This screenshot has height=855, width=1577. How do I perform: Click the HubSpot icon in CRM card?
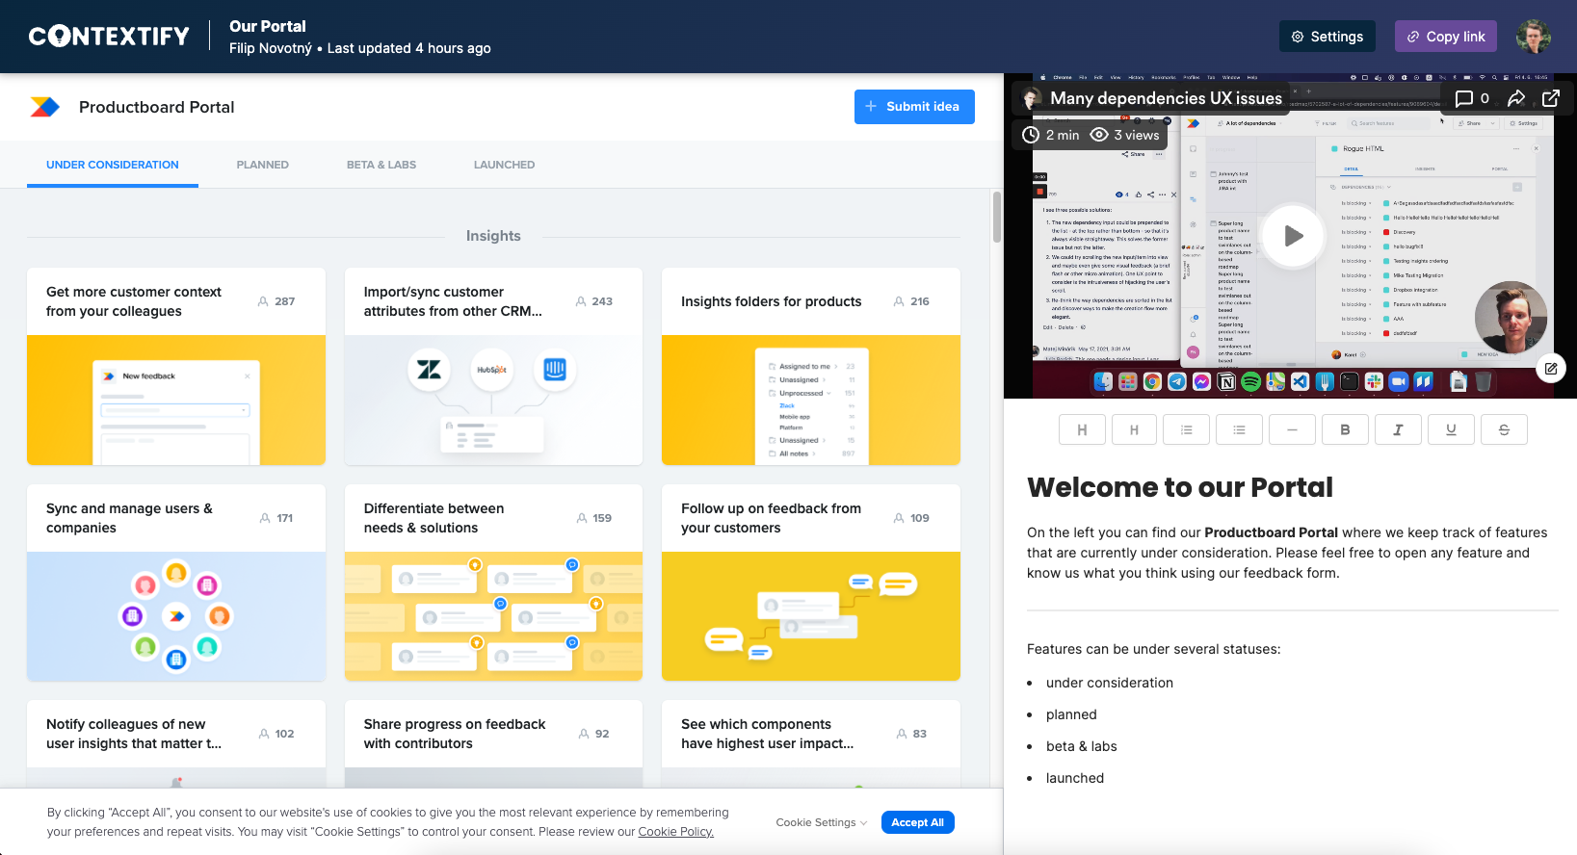click(491, 370)
